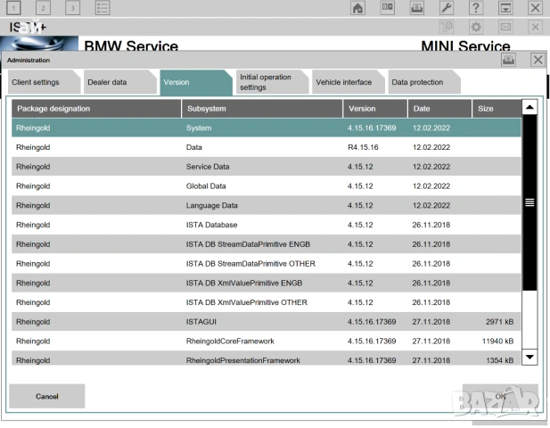Open the list view icon
Viewport: 550px width, 428px height.
(x=103, y=8)
